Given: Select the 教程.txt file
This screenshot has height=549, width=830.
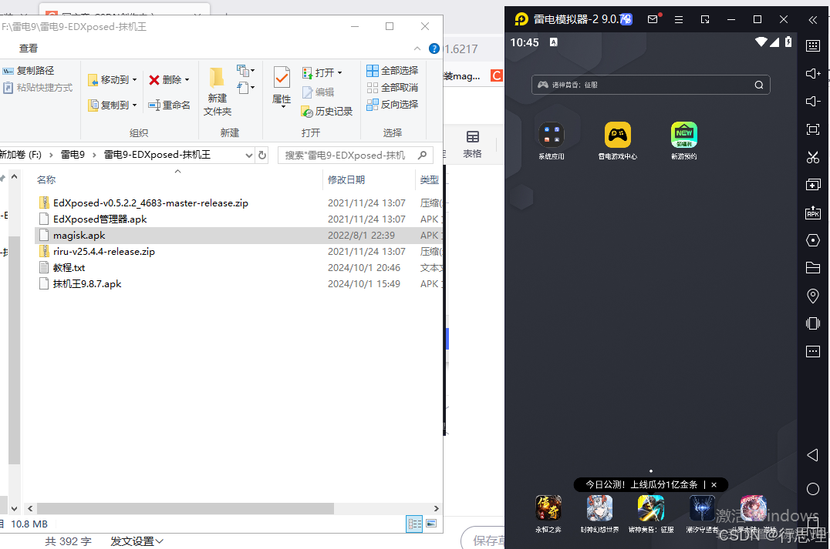Looking at the screenshot, I should pos(69,268).
